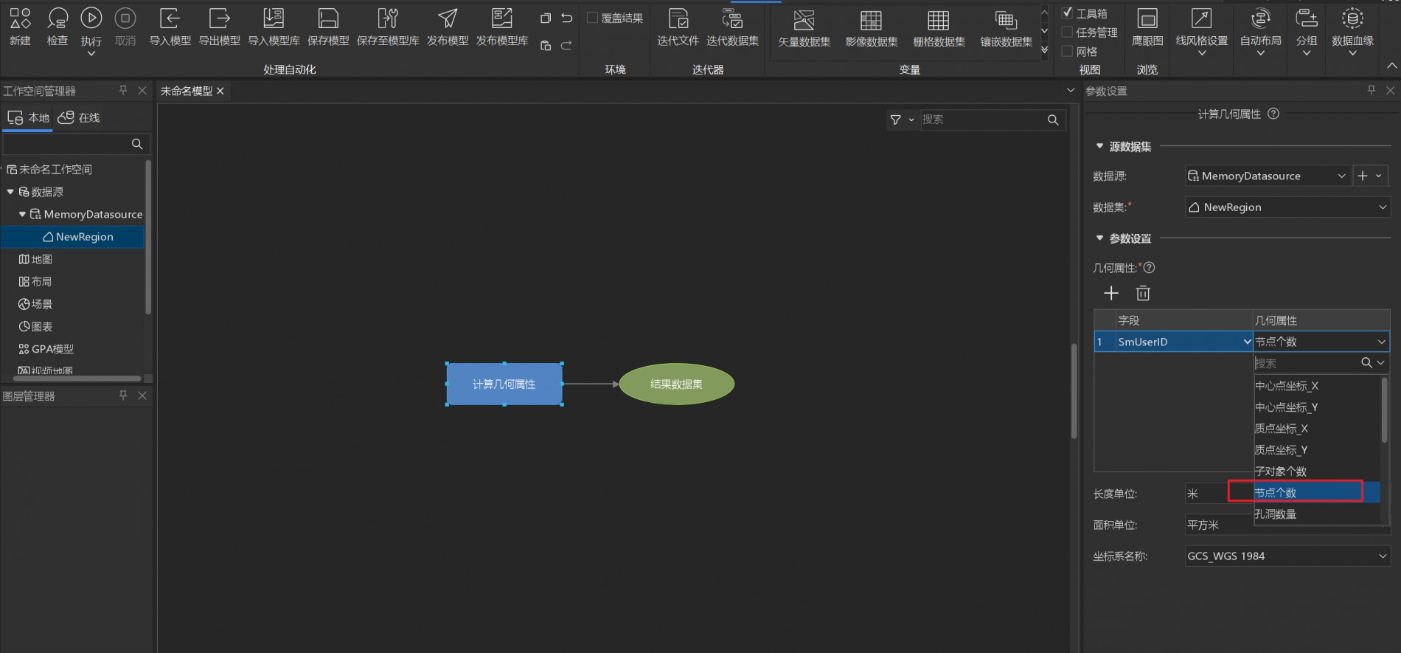Click the 地图 tree item
This screenshot has width=1401, height=653.
[x=35, y=259]
